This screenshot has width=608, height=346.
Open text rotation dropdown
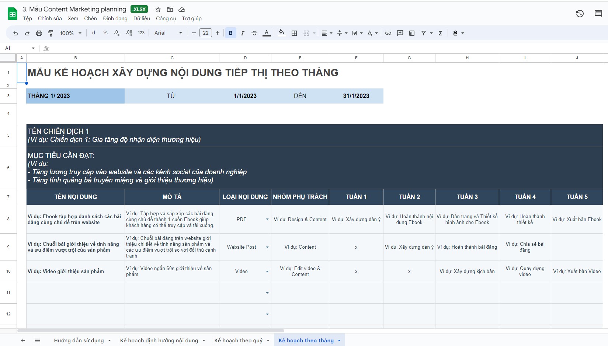(373, 33)
